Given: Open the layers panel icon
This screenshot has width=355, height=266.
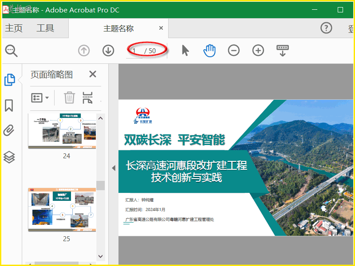Looking at the screenshot, I should click(9, 157).
